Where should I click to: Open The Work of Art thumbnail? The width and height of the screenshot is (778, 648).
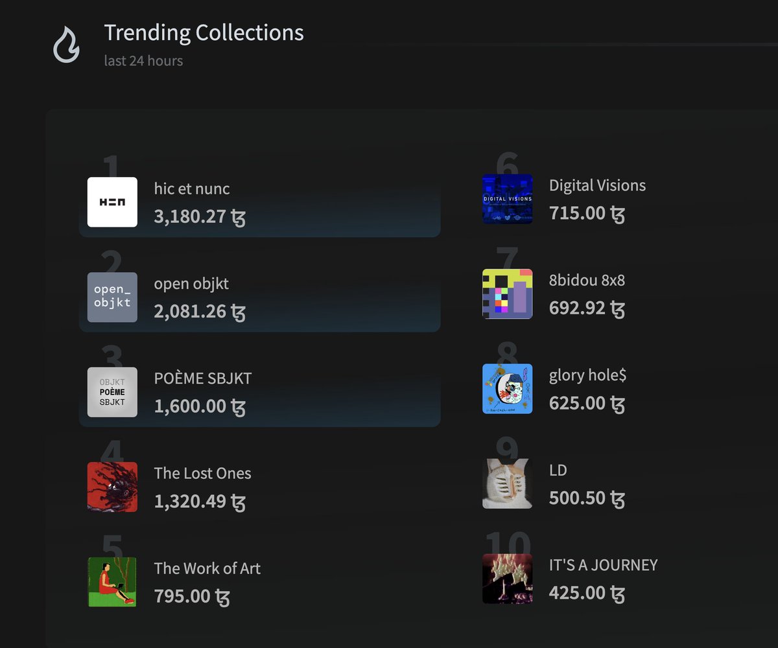pos(112,582)
